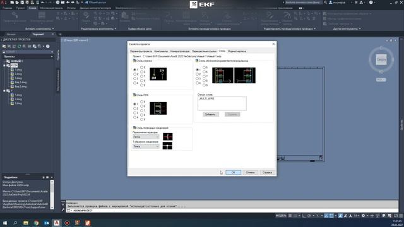Click the new drawing tab plus icon

tap(60, 34)
